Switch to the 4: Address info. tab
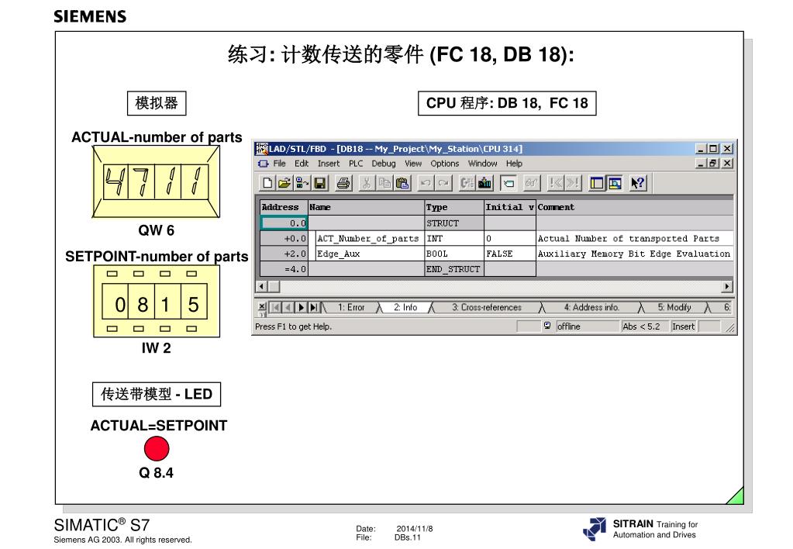 point(591,307)
